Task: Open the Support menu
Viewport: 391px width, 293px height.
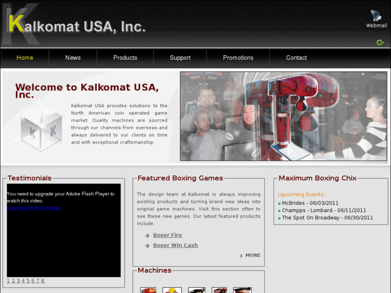Action: 180,58
